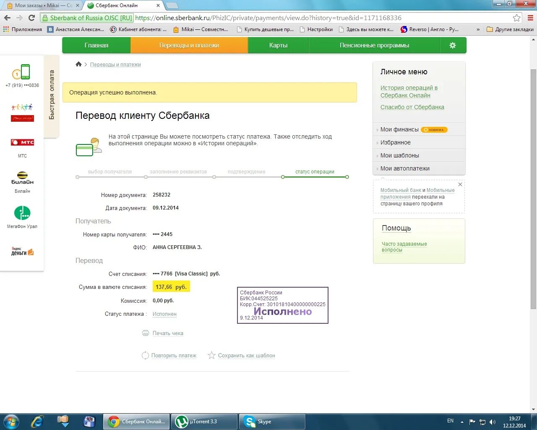Click Печать чека link
The image size is (537, 430).
pyautogui.click(x=168, y=333)
